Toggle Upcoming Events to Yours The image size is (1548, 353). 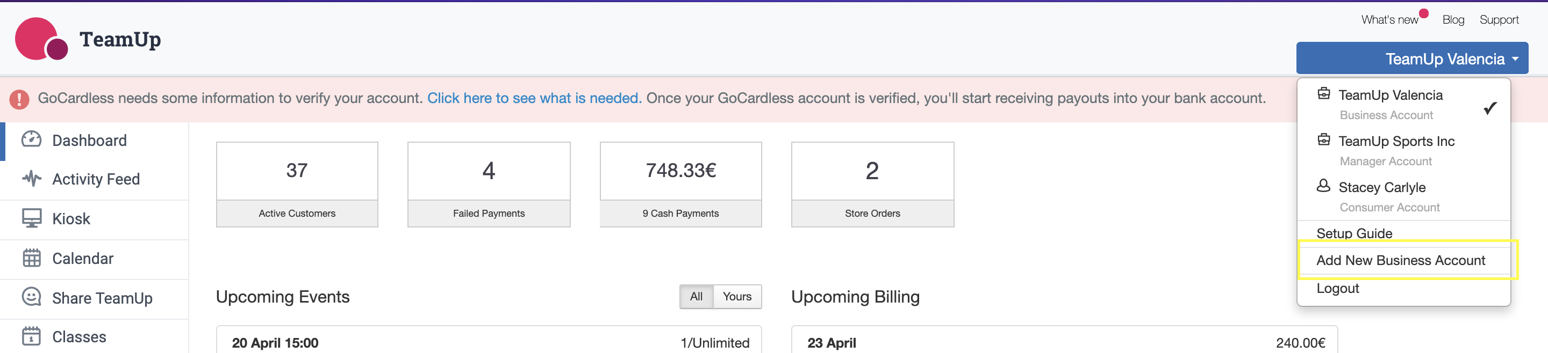[737, 297]
